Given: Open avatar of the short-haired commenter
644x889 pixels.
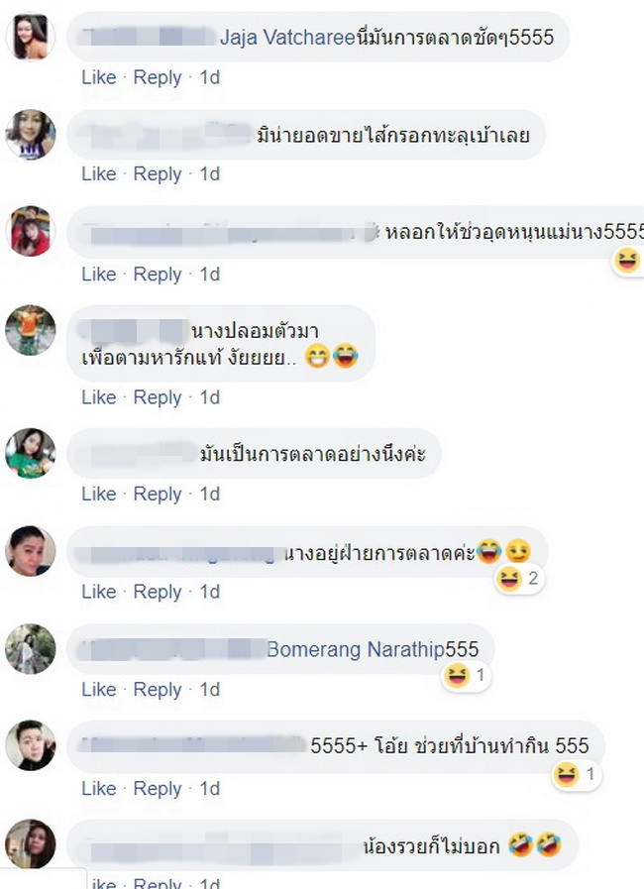Looking at the screenshot, I should click(x=31, y=745).
